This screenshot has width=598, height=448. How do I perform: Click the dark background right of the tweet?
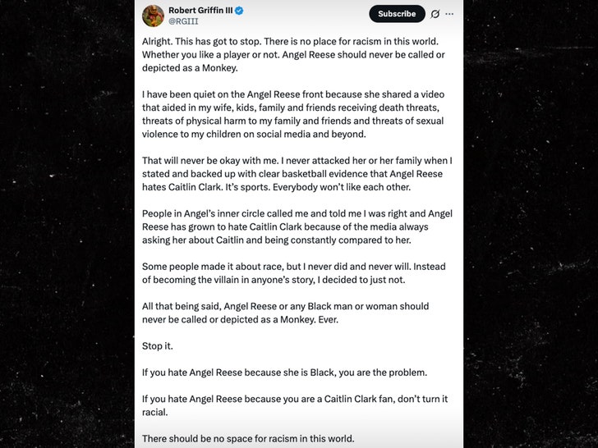531,224
